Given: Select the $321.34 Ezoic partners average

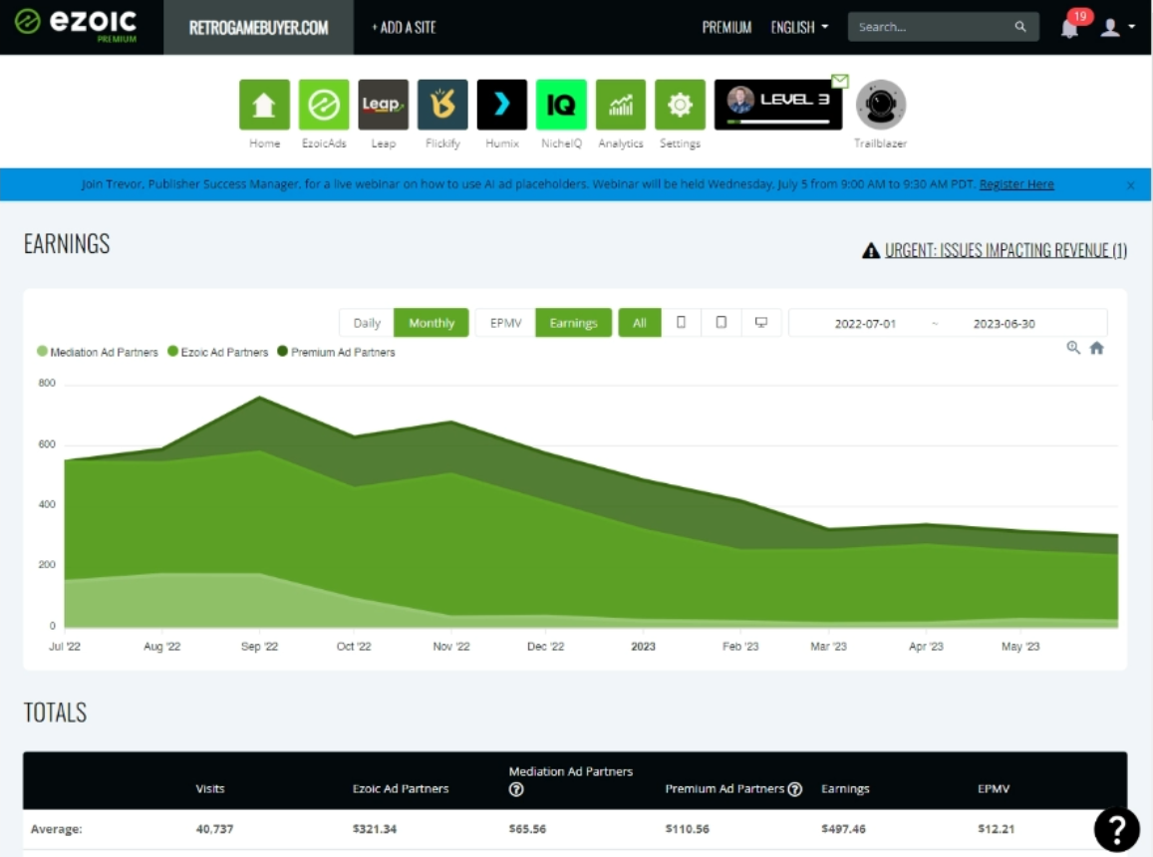Looking at the screenshot, I should coord(375,829).
